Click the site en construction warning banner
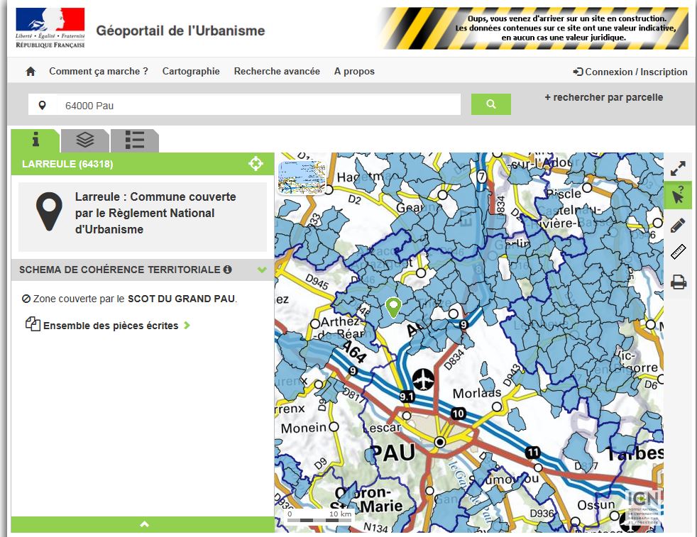Image resolution: width=697 pixels, height=537 pixels. [534, 28]
